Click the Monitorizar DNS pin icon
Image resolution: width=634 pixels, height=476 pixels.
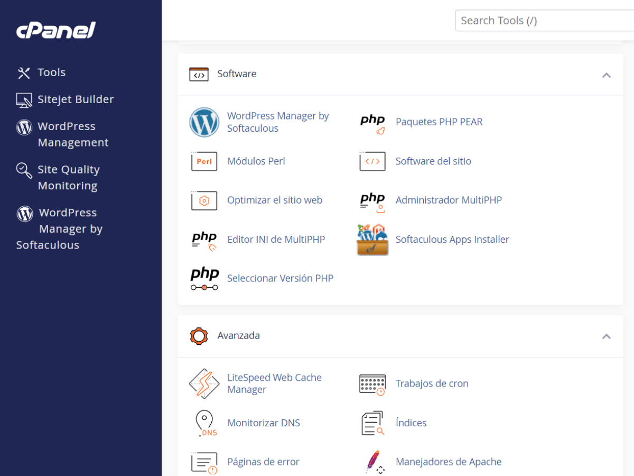204,423
